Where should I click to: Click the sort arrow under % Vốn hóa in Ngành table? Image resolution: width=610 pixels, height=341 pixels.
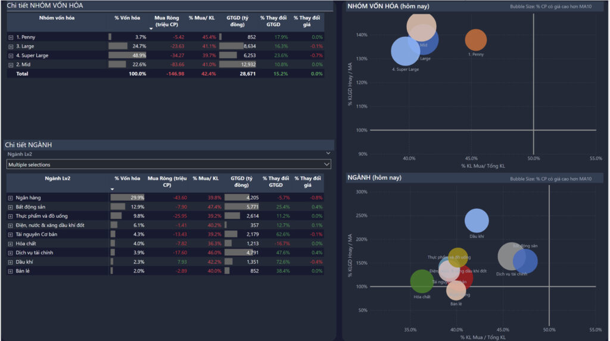pos(111,189)
